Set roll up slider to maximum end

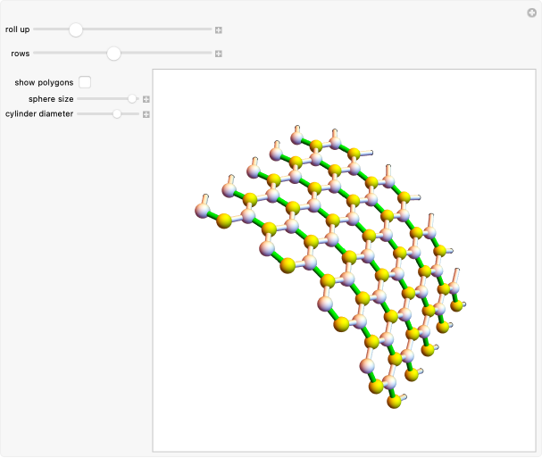coord(211,29)
